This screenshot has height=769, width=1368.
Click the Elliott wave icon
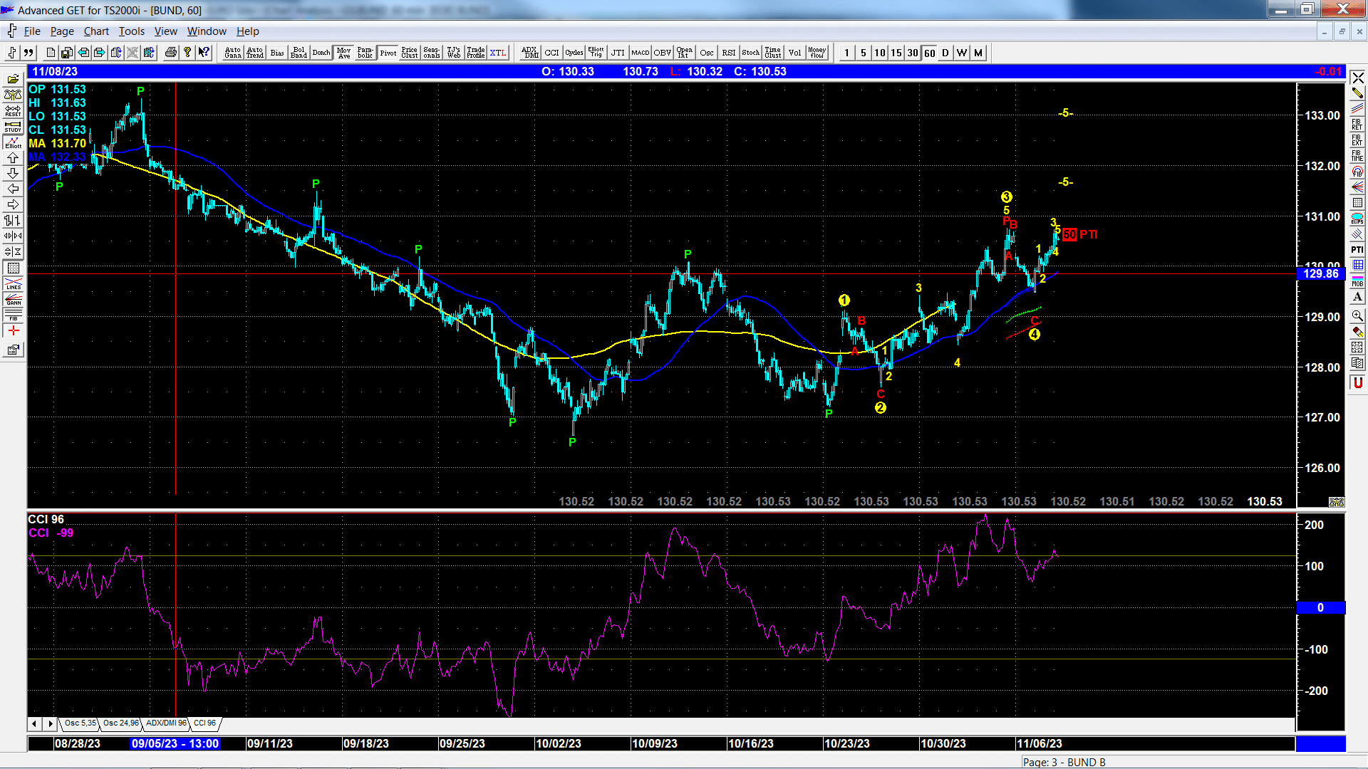(13, 142)
